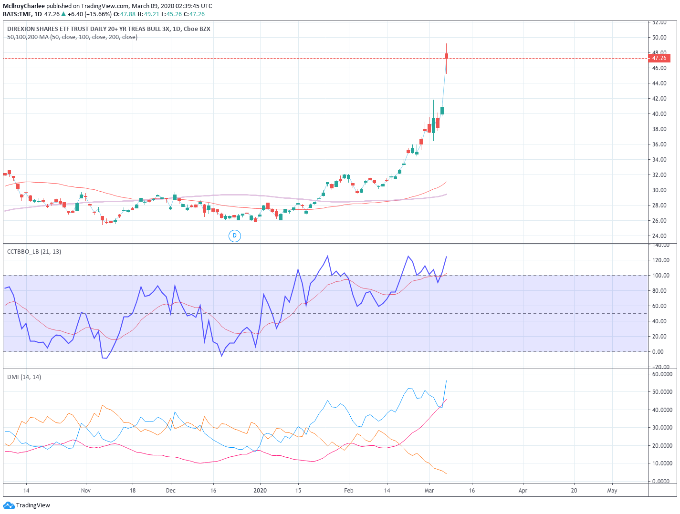Screen dimensions: 680x514
Task: Click the 24.00 price scale label
Action: [x=659, y=236]
